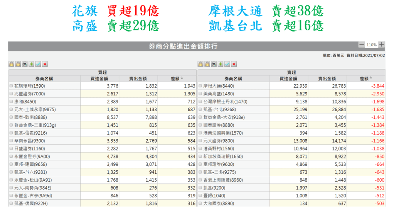Screen dimensions: 394x215
Task: Tick the checkbox next to 摩根大通(8440)
Action: 200,86
